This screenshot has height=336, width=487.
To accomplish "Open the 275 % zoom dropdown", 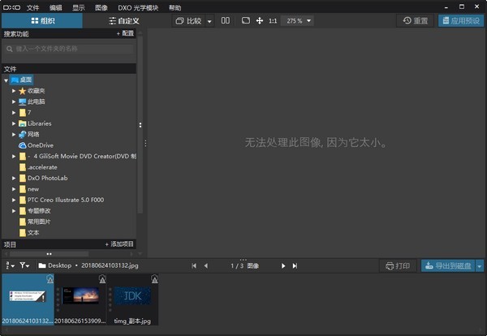I will pyautogui.click(x=297, y=21).
